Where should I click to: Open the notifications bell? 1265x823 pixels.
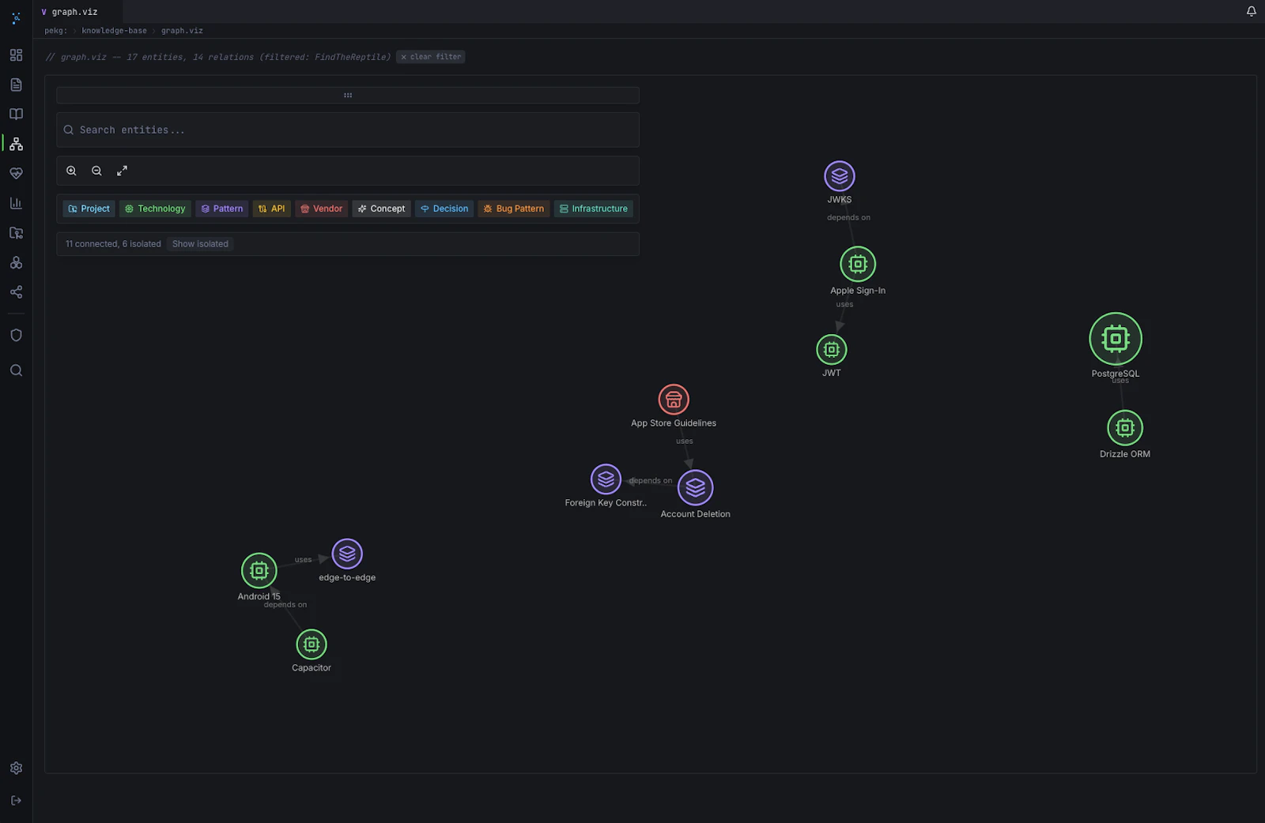coord(1252,11)
